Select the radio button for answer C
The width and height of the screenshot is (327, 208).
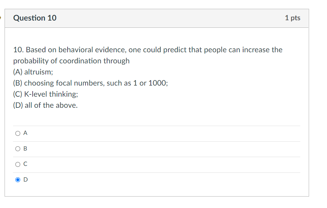(x=18, y=164)
